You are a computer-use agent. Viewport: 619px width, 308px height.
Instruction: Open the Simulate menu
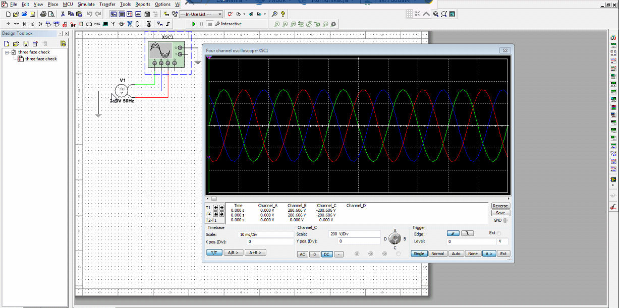(86, 4)
